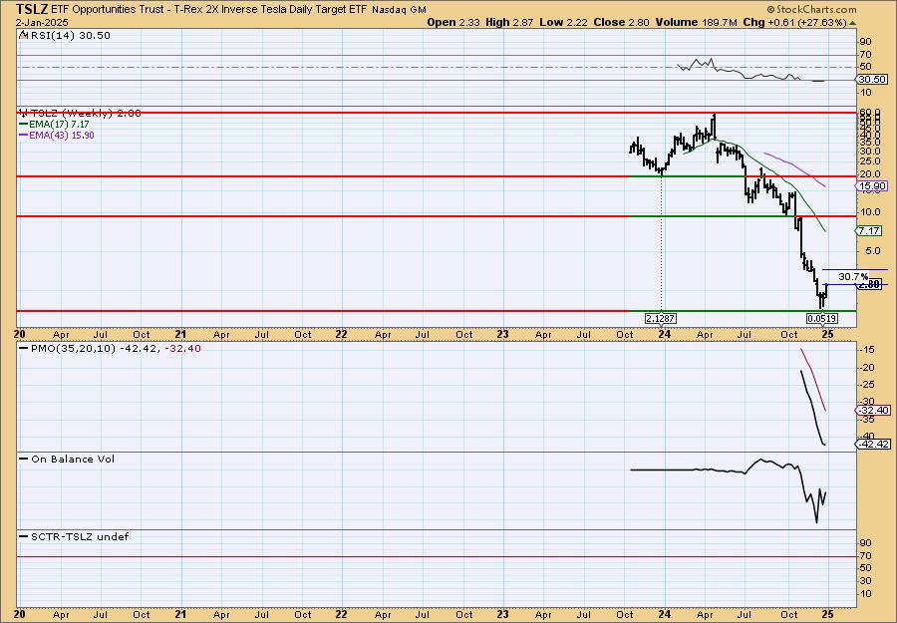897x623 pixels.
Task: Click the StockCharts.com copyright text
Action: 811,9
